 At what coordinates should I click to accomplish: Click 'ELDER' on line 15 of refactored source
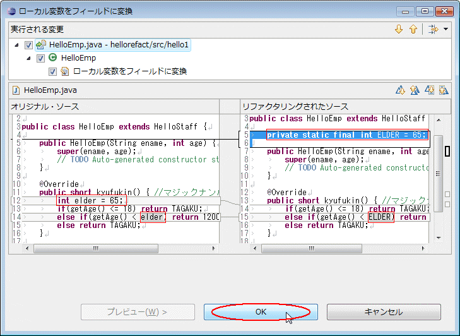(x=380, y=217)
